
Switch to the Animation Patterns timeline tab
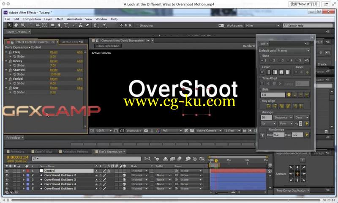(73, 152)
